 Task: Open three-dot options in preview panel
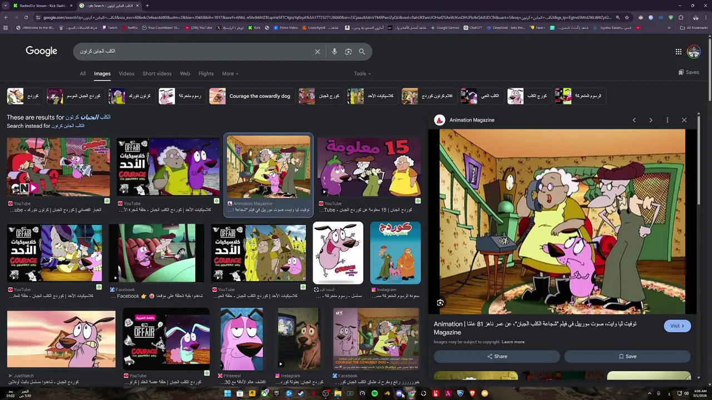(667, 120)
